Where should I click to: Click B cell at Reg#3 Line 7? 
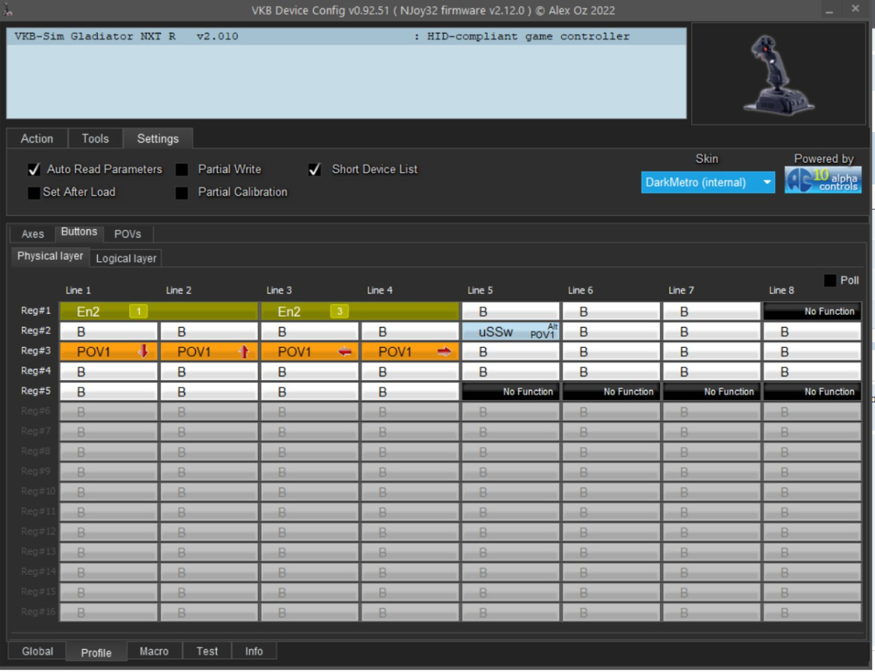pos(711,352)
